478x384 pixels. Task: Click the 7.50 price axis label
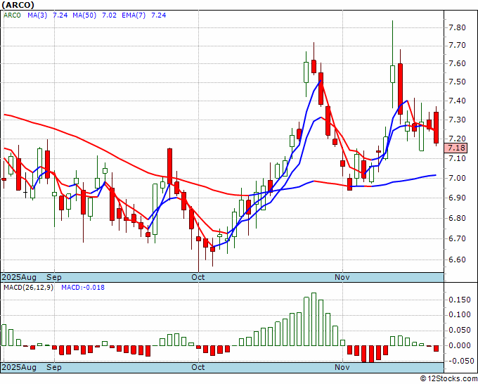point(457,82)
